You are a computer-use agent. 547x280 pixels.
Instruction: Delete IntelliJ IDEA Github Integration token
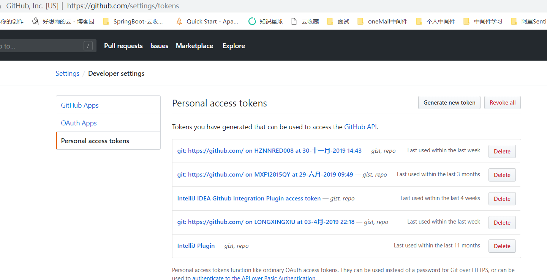[x=502, y=199]
